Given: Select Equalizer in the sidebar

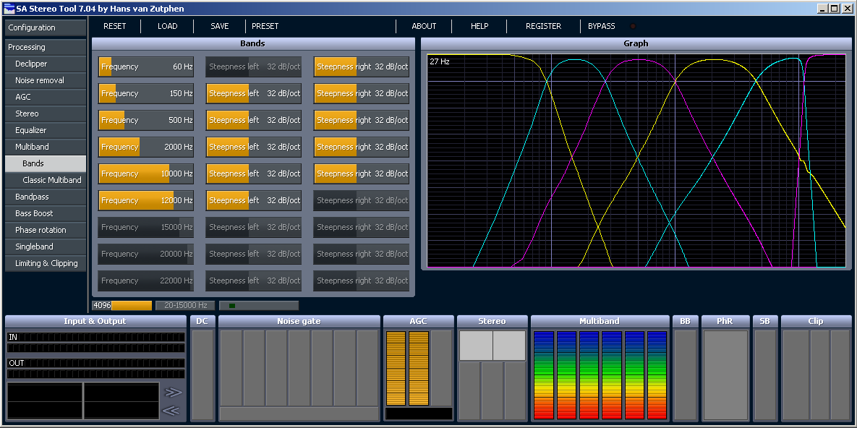Looking at the screenshot, I should pyautogui.click(x=46, y=130).
